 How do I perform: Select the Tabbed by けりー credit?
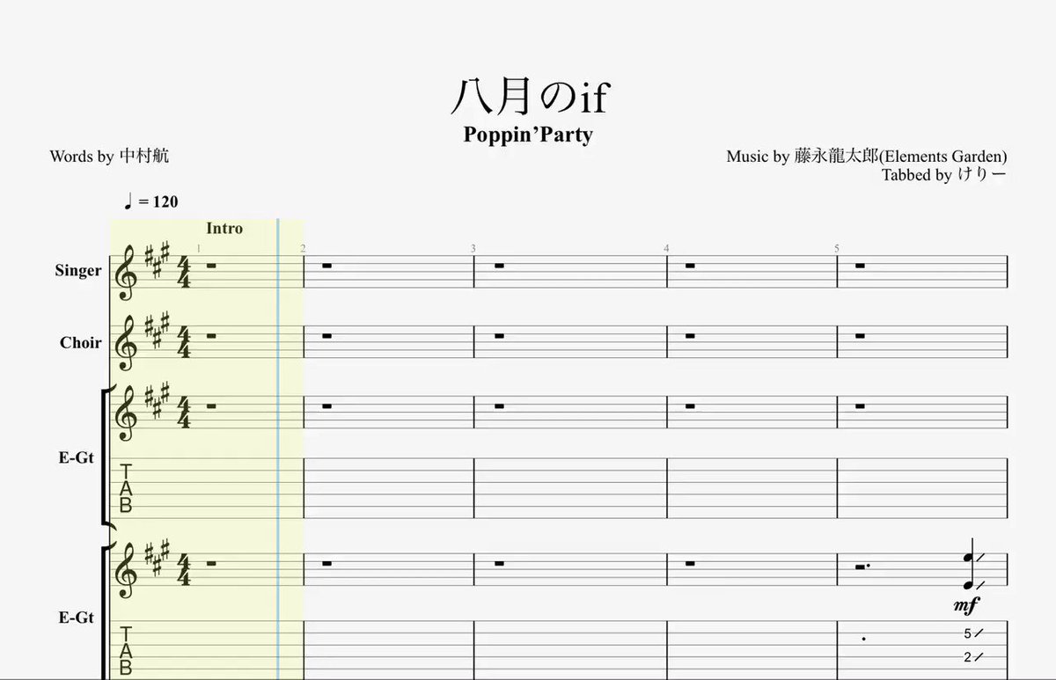click(x=944, y=175)
